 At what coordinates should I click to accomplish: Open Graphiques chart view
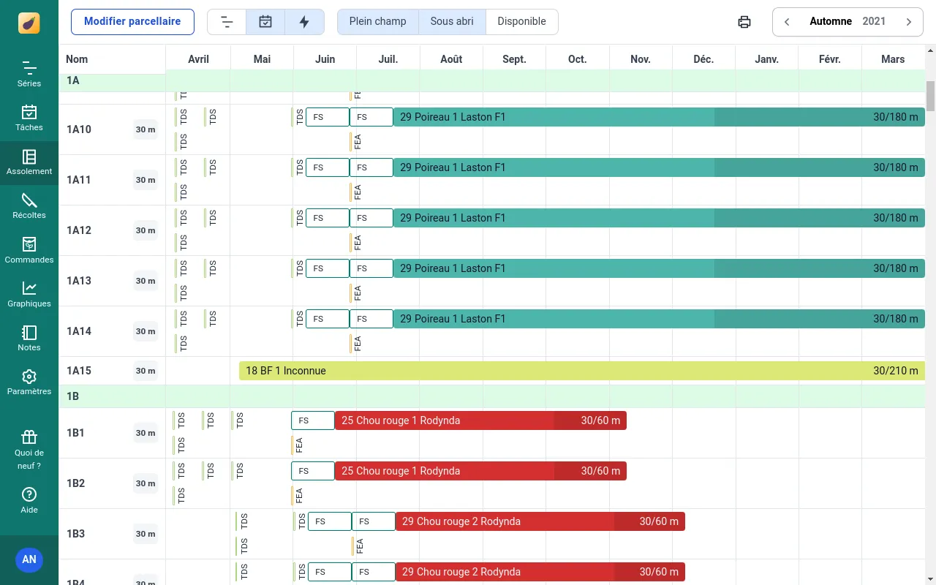pyautogui.click(x=29, y=294)
